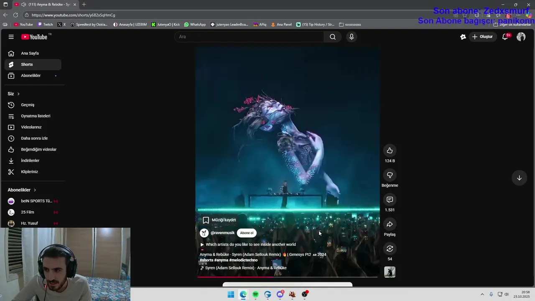Open Diğer sık kullanılanlar folder
The image size is (535, 301).
[512, 25]
